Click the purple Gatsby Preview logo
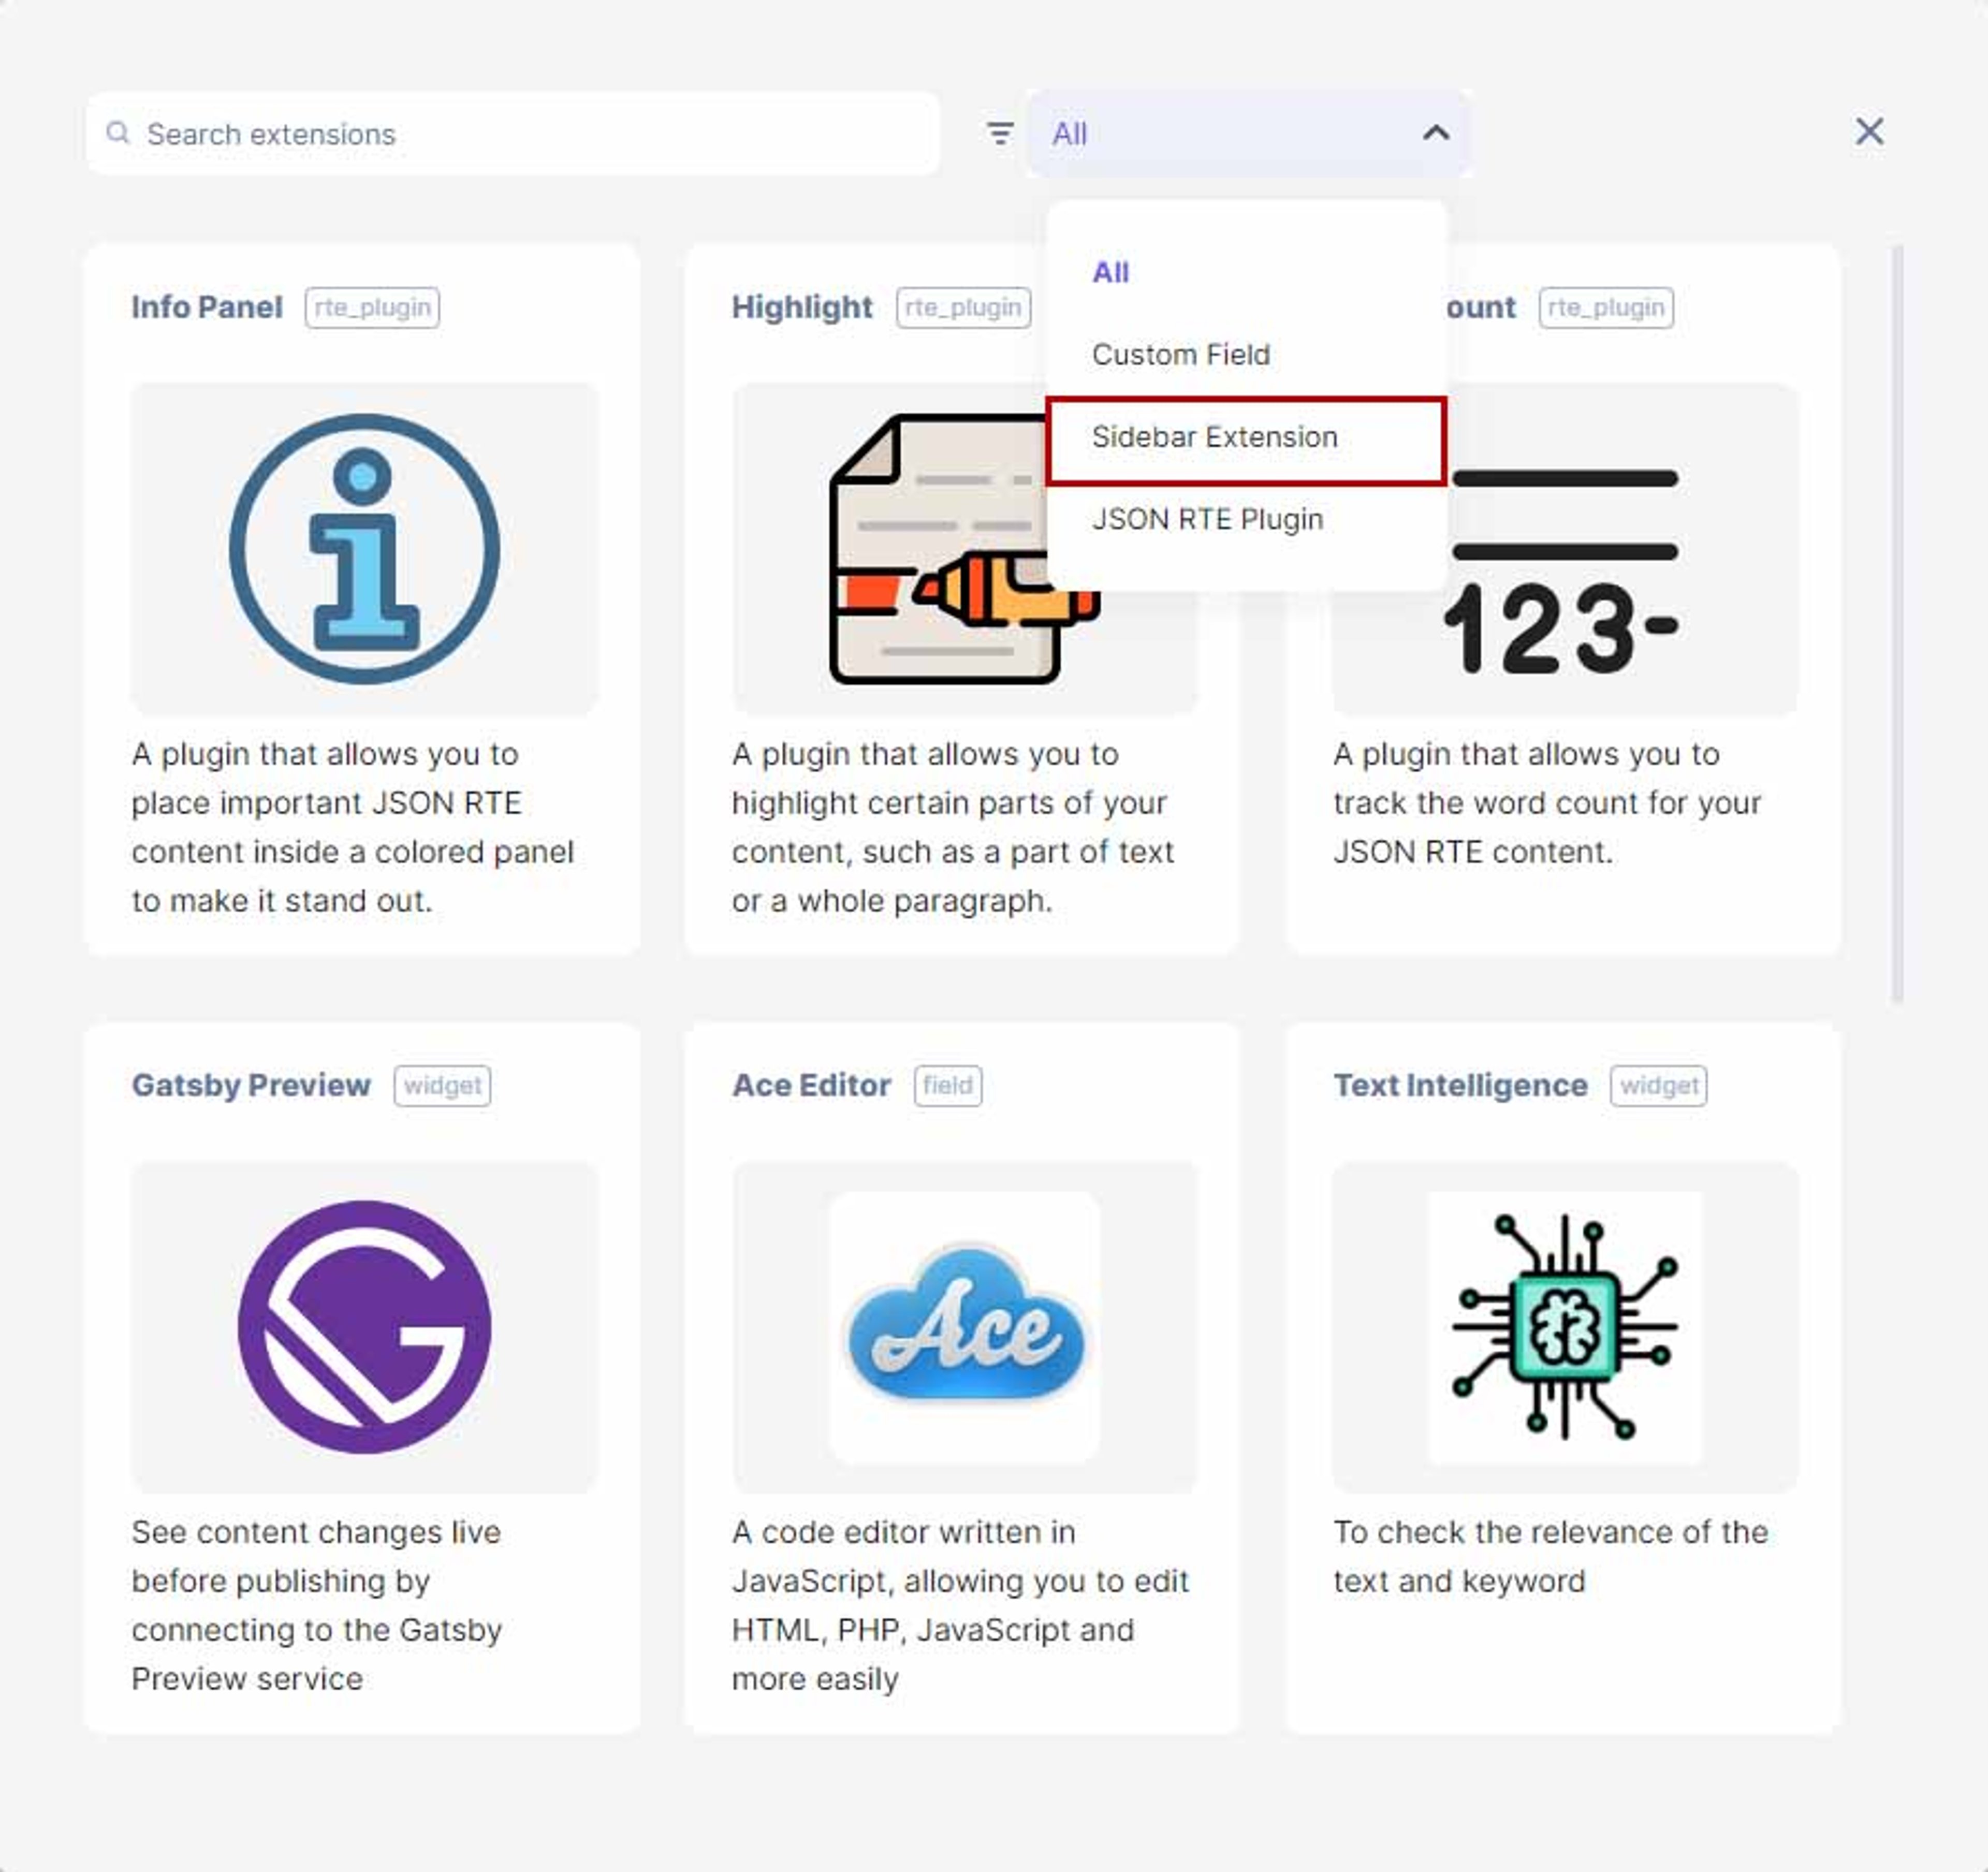Screen dimensions: 1988x1872 [364, 1327]
